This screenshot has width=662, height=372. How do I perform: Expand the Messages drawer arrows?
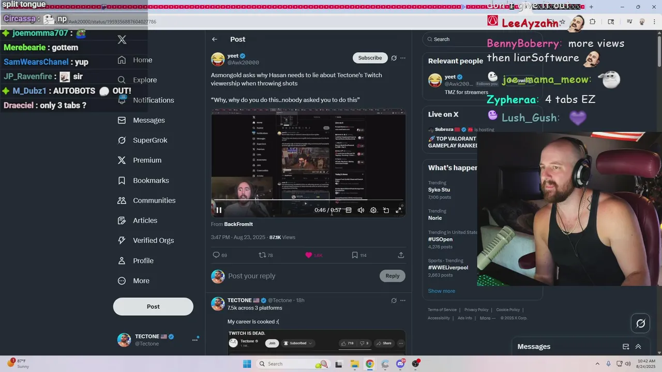coord(638,347)
